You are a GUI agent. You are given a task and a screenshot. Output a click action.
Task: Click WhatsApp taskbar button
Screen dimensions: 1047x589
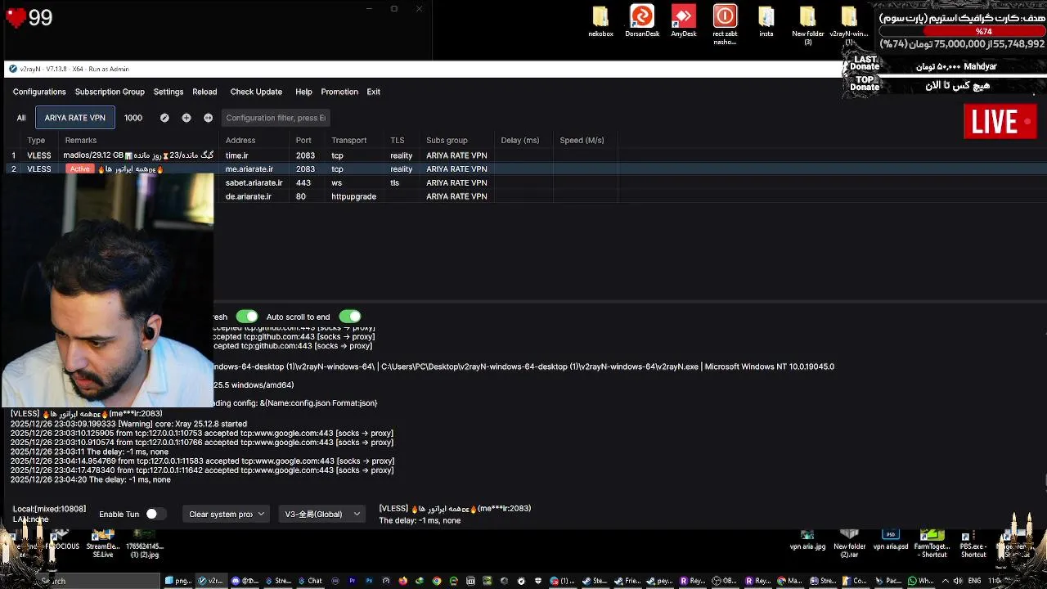click(921, 581)
